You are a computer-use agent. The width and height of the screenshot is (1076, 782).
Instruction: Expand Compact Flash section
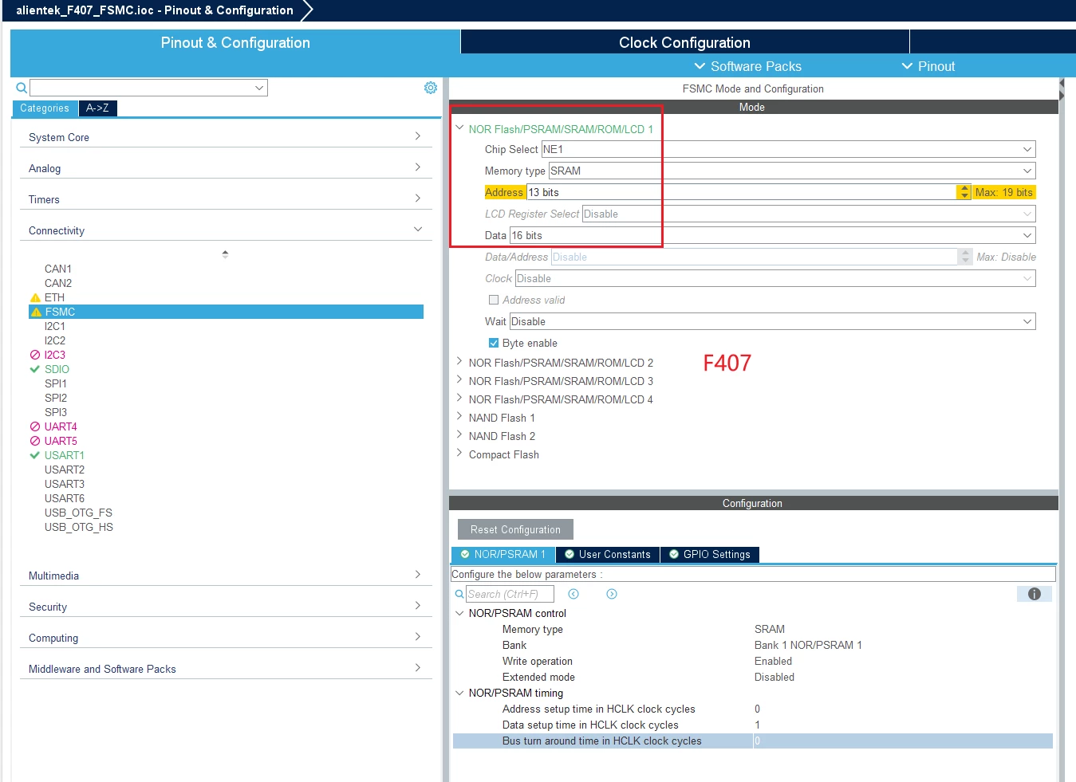click(x=459, y=454)
